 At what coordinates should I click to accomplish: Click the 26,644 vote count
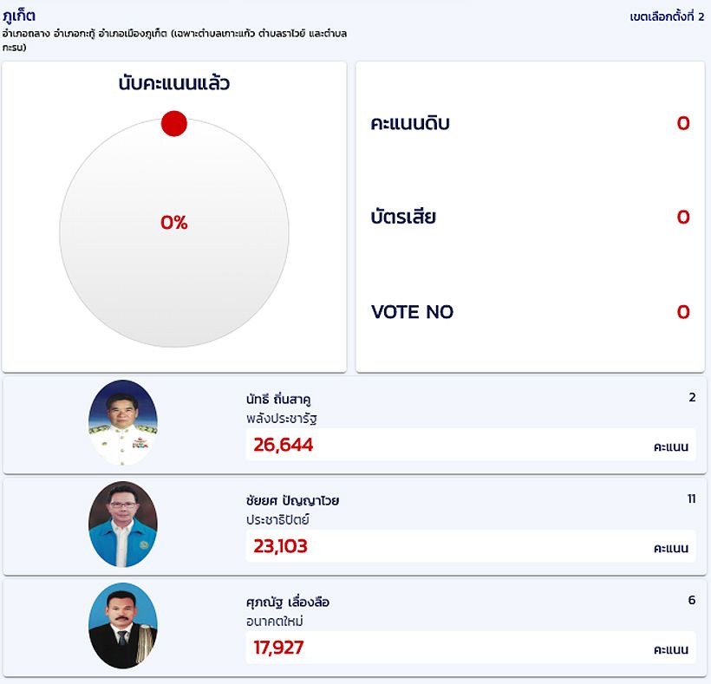(x=284, y=445)
